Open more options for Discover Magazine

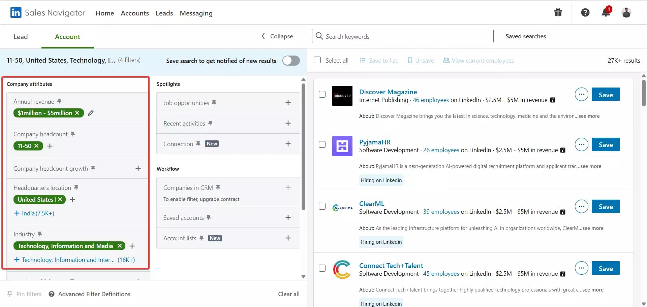coord(581,95)
